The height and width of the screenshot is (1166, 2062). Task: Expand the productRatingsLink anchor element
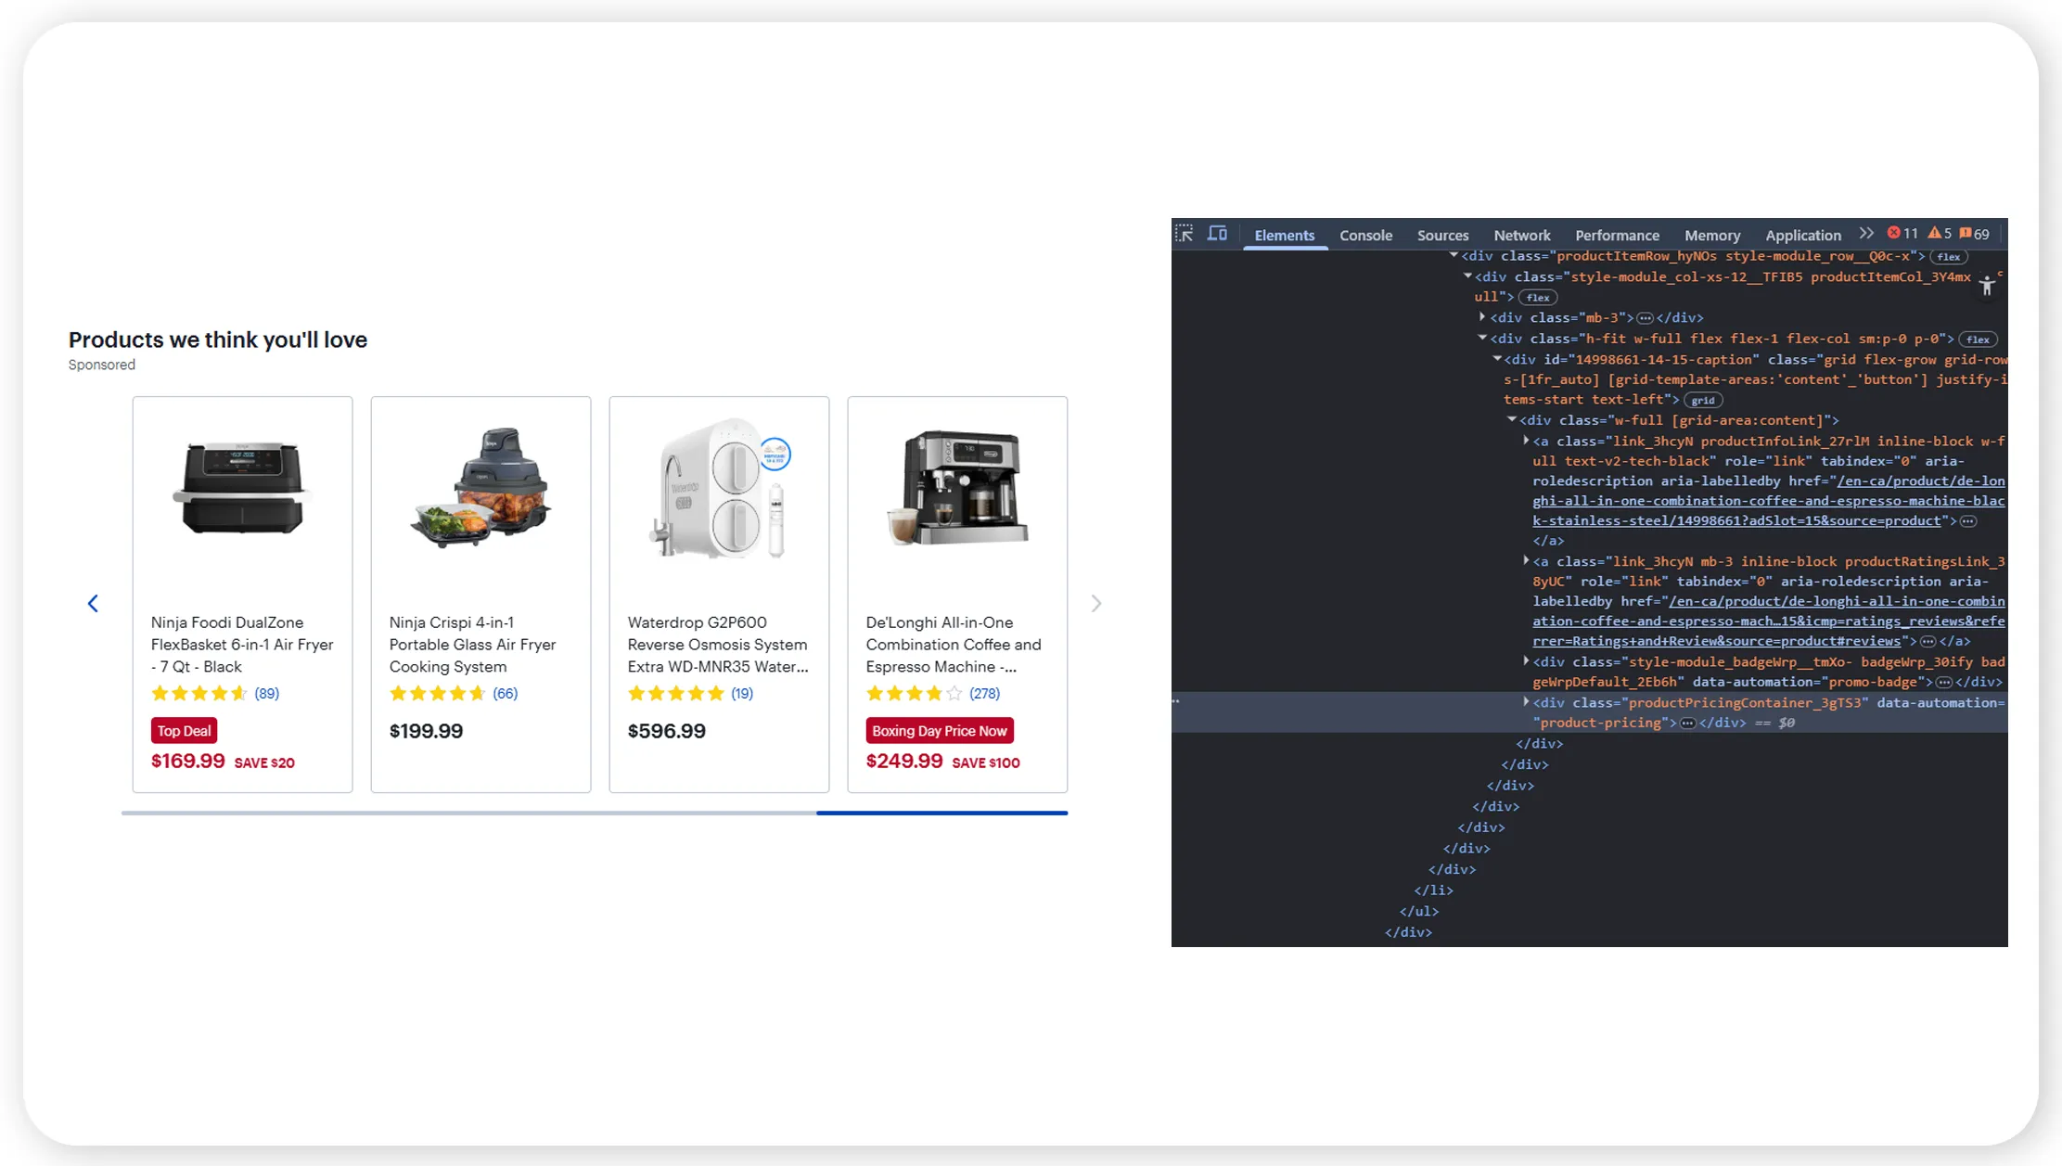click(1527, 560)
